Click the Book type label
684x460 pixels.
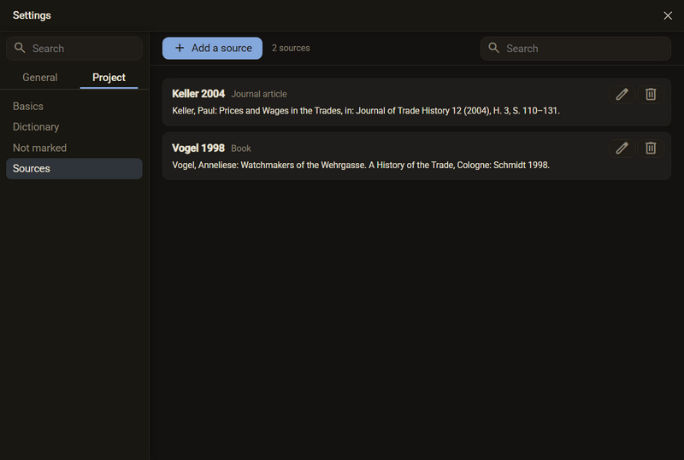pyautogui.click(x=241, y=148)
